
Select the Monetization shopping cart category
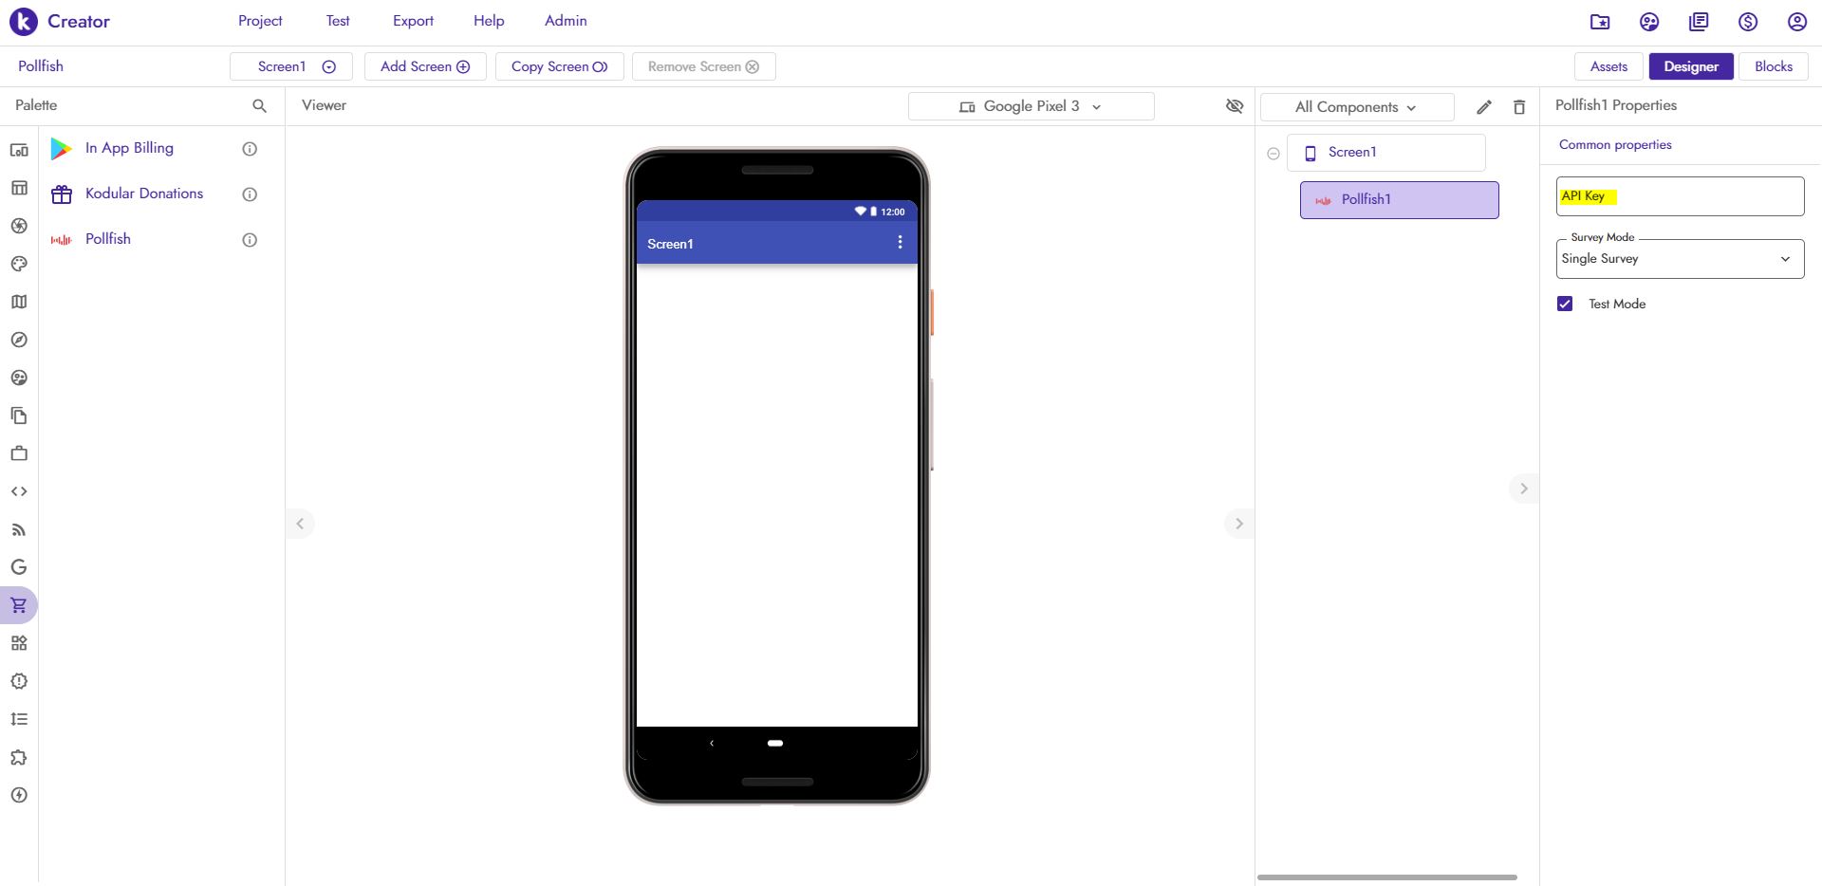coord(19,605)
